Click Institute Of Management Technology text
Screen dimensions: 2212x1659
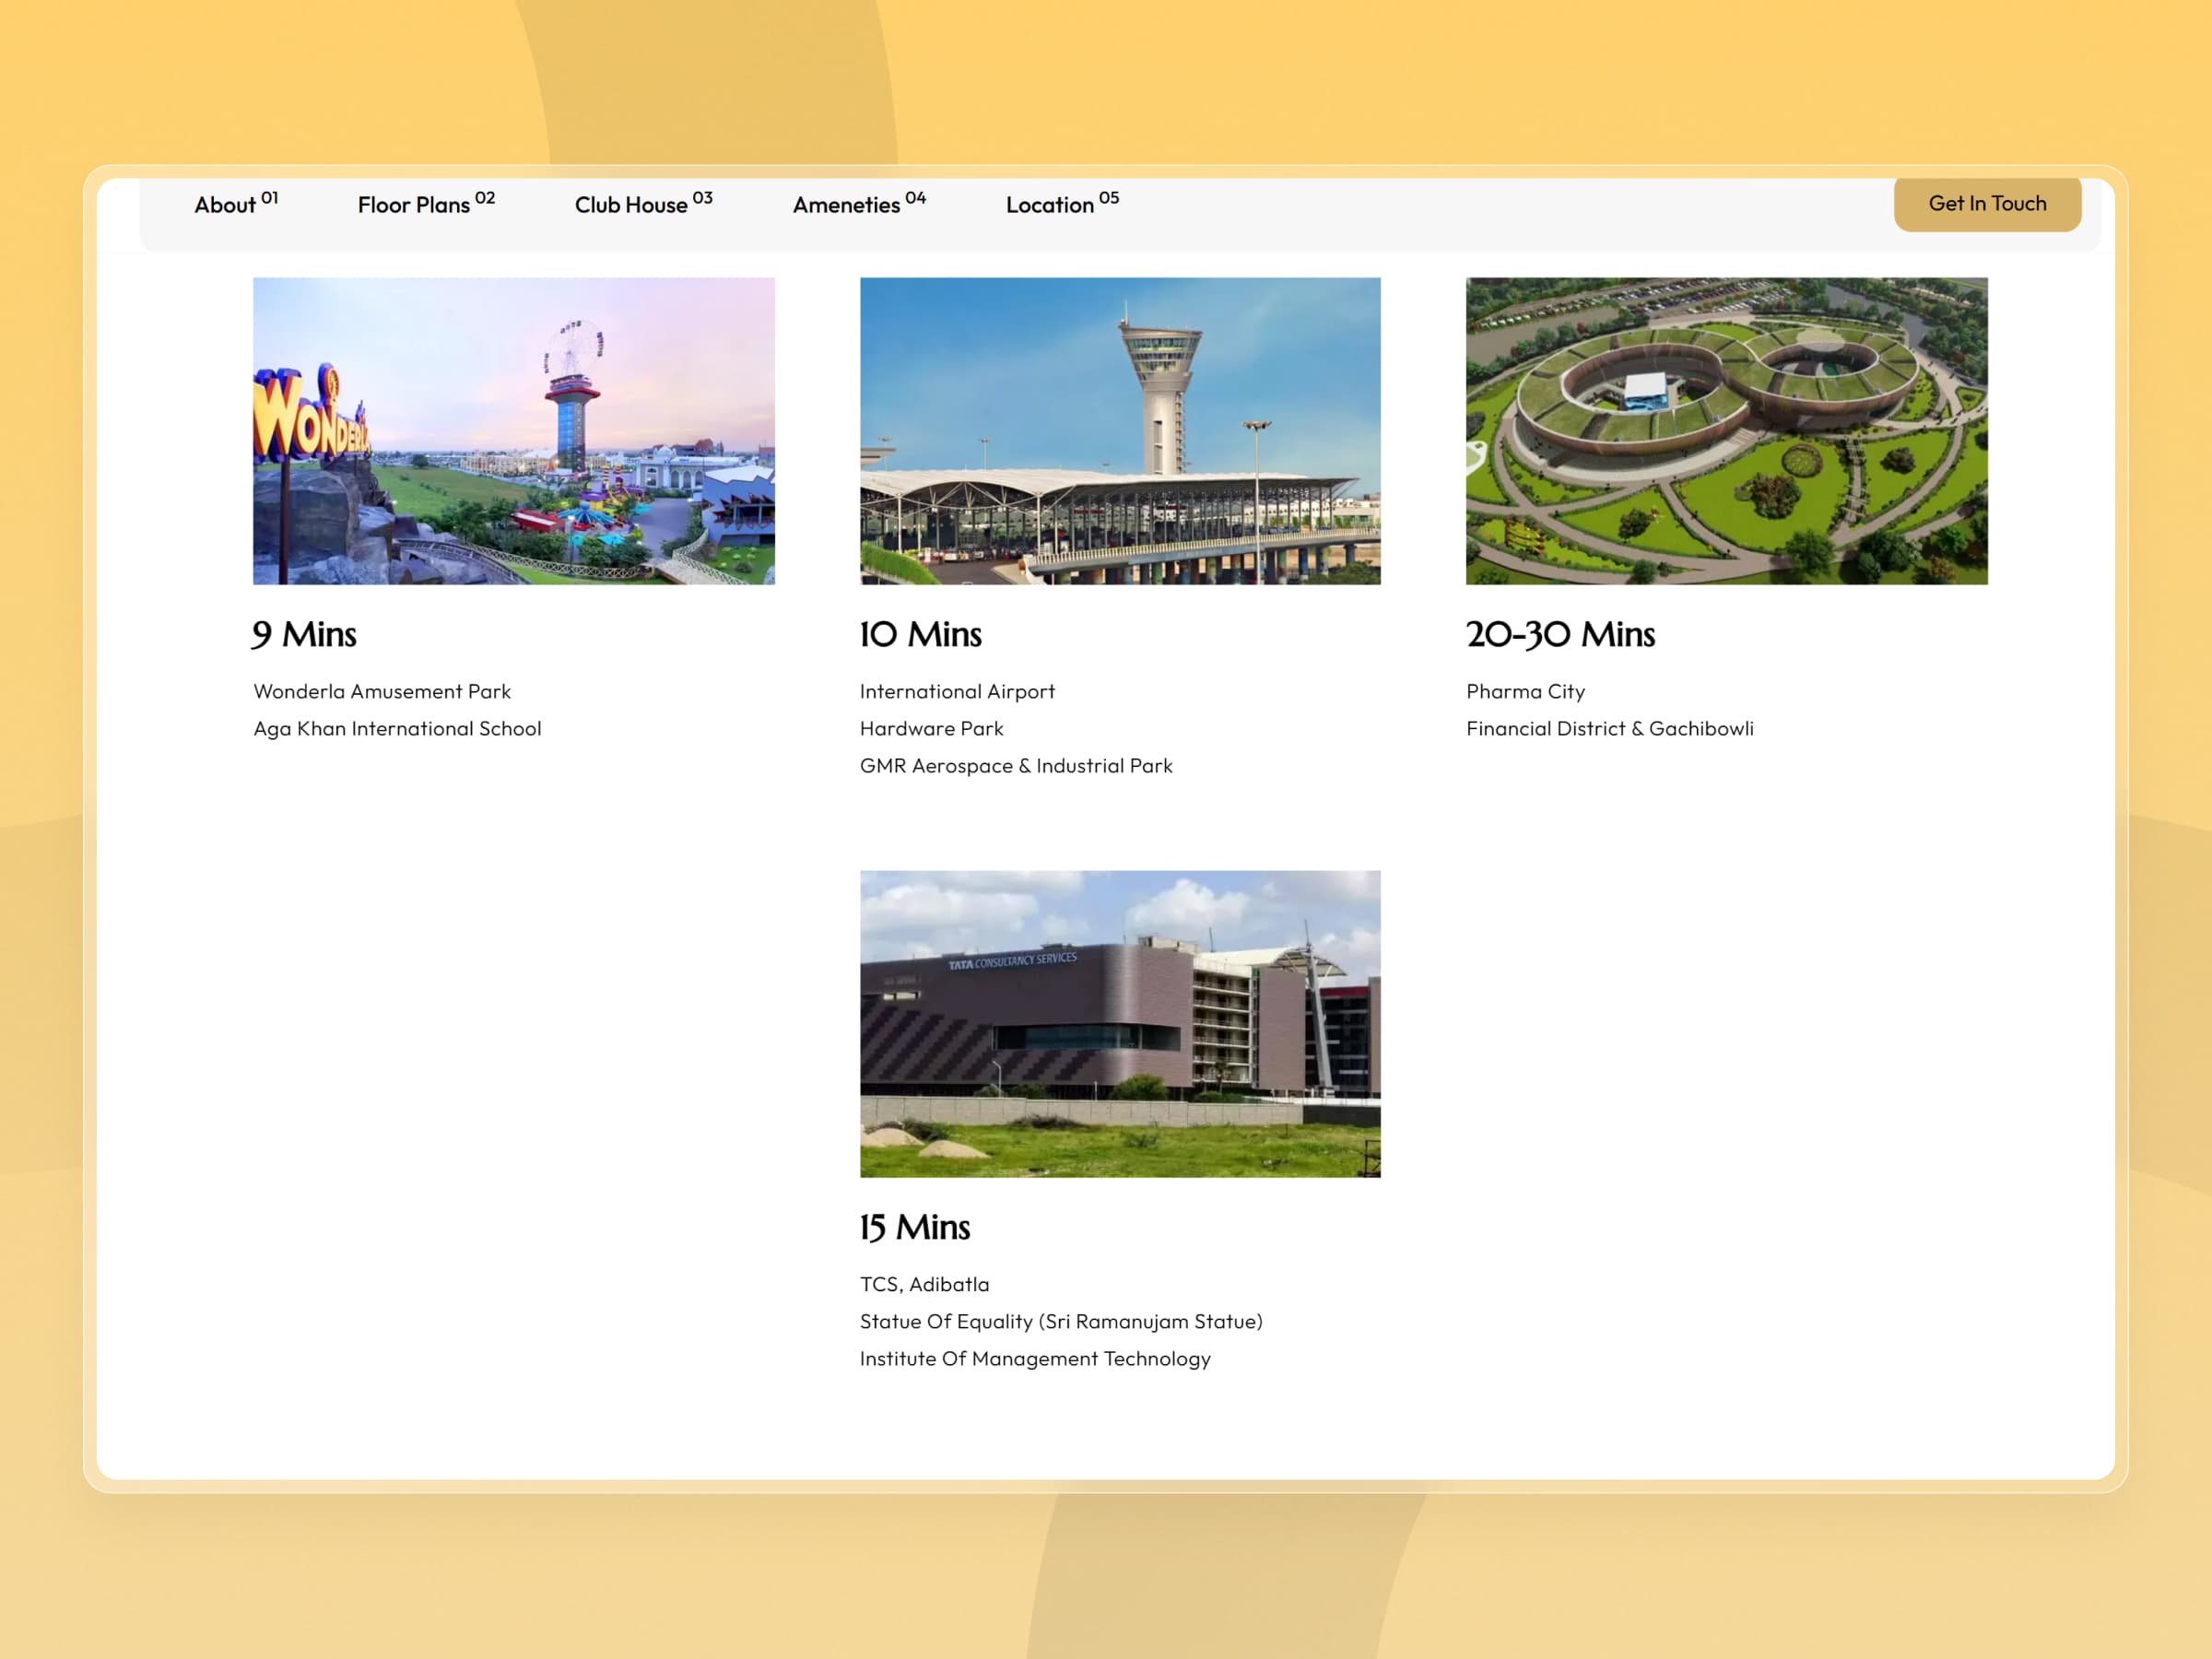pos(1035,1359)
